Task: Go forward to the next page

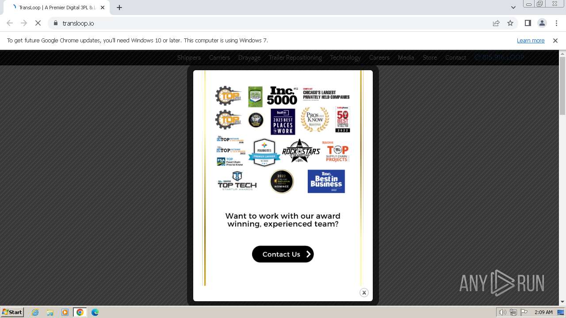Action: 24,23
